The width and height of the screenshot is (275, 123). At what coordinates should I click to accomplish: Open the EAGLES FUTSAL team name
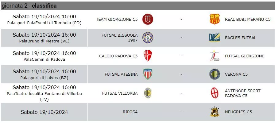click(241, 38)
